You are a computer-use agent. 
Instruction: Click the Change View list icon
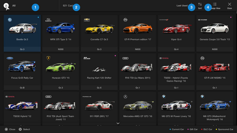click(x=215, y=4)
